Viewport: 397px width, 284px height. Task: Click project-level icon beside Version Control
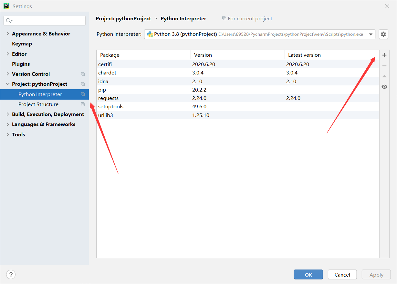(83, 74)
